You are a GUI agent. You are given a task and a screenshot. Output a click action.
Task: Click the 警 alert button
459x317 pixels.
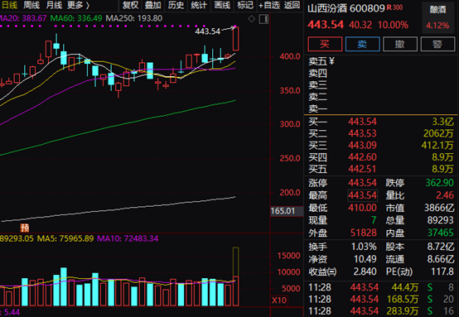tap(437, 44)
